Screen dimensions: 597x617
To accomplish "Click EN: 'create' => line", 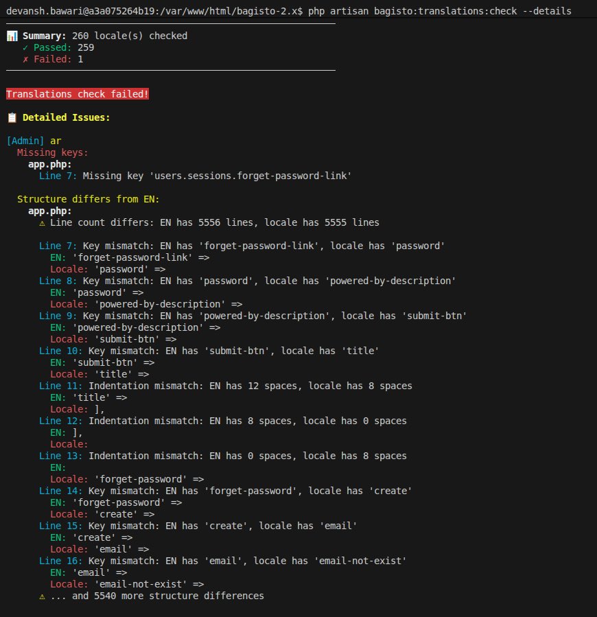I will 91,538.
